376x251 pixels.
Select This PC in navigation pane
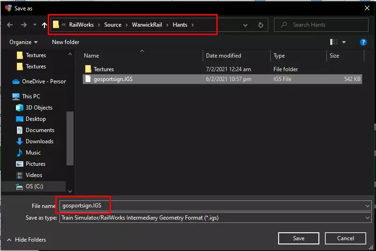pyautogui.click(x=26, y=96)
